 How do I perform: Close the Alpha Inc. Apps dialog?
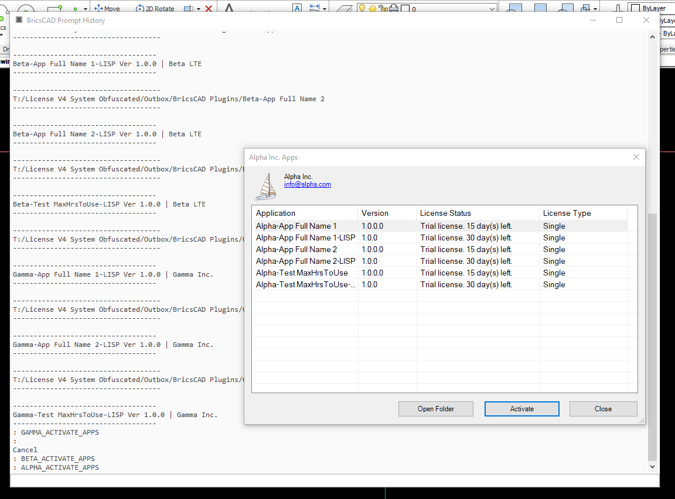click(x=636, y=157)
